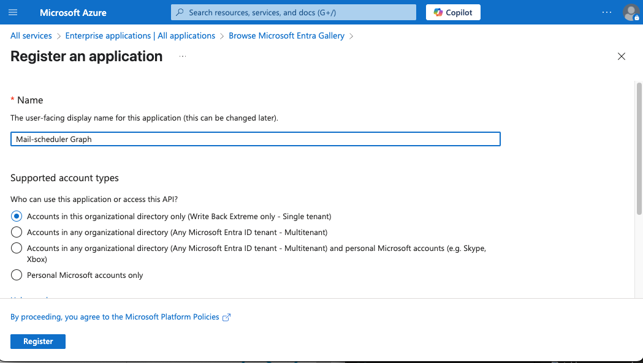Close the Register an application pane
643x363 pixels.
tap(622, 56)
